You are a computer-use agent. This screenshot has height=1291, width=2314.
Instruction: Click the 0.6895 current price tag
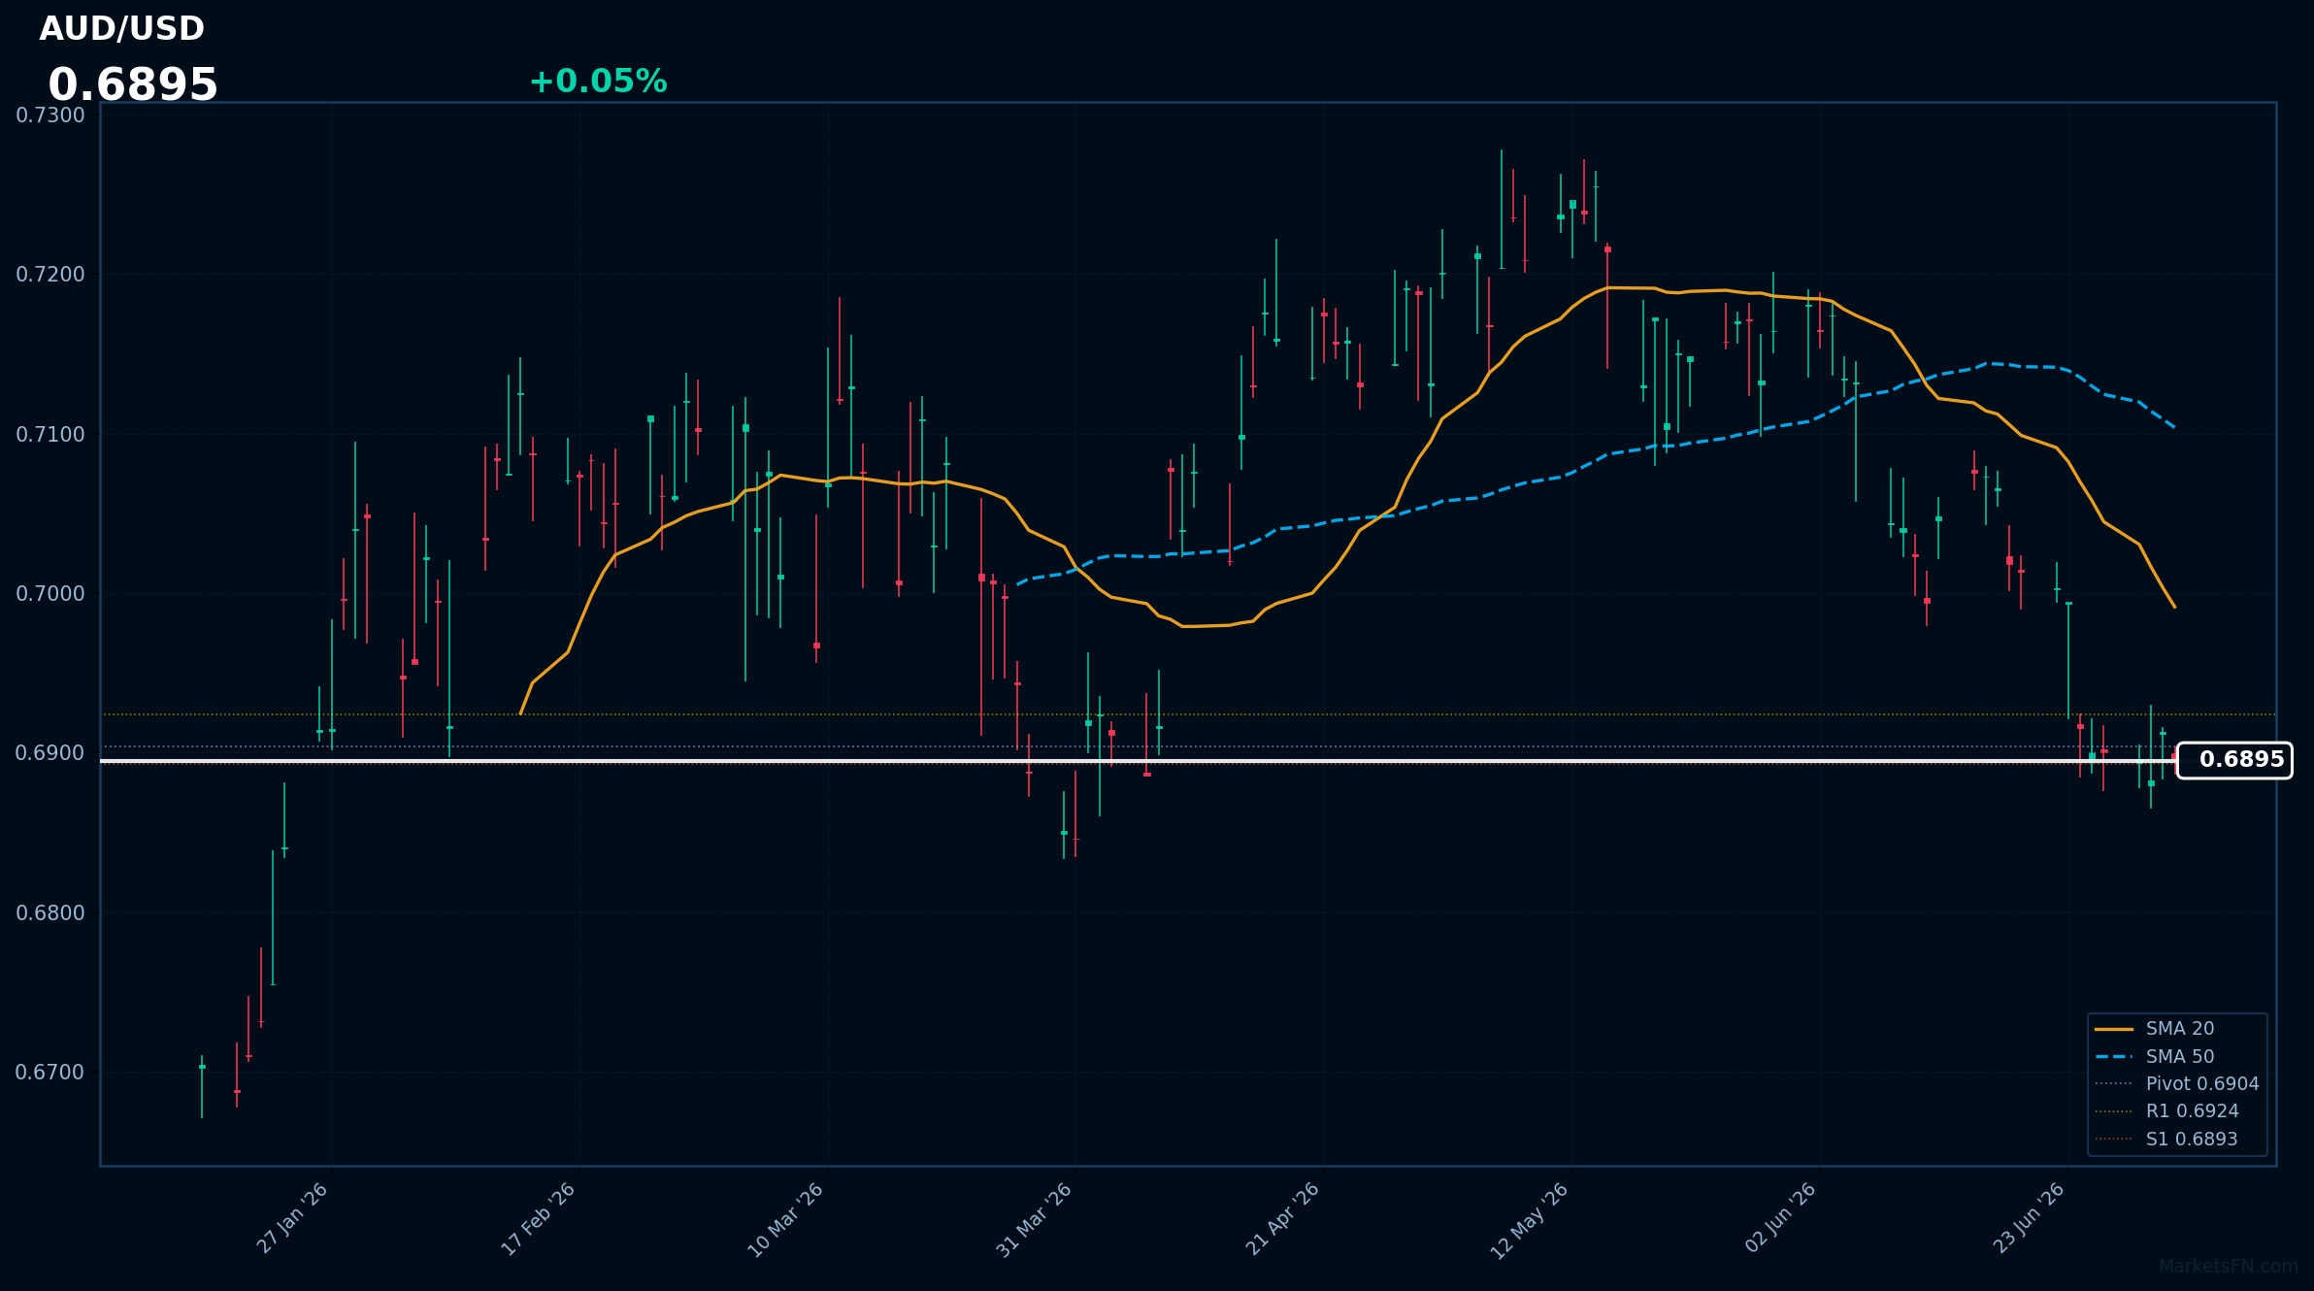(x=2234, y=760)
